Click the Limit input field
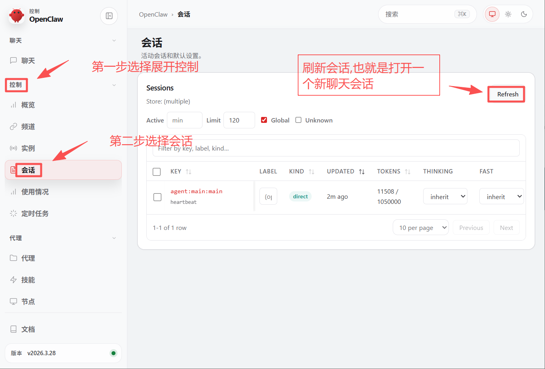 [x=239, y=120]
